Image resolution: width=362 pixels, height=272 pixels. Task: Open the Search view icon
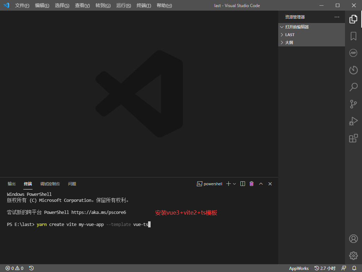coord(353,87)
